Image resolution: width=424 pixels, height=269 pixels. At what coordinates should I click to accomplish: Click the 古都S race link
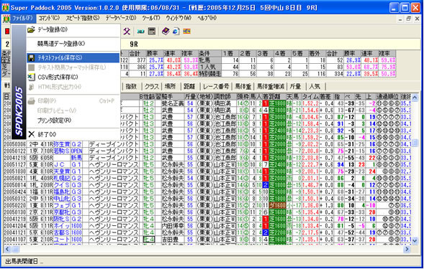click(x=62, y=232)
